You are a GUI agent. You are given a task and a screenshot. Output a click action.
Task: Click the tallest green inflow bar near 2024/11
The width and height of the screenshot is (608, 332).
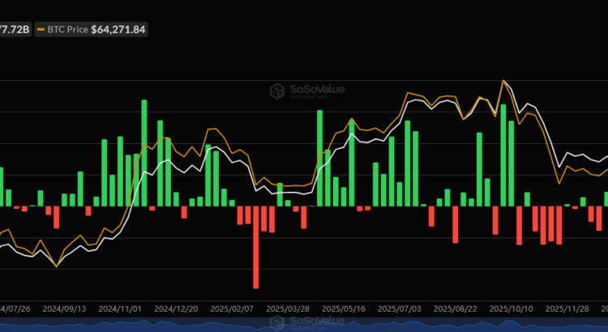coord(144,153)
